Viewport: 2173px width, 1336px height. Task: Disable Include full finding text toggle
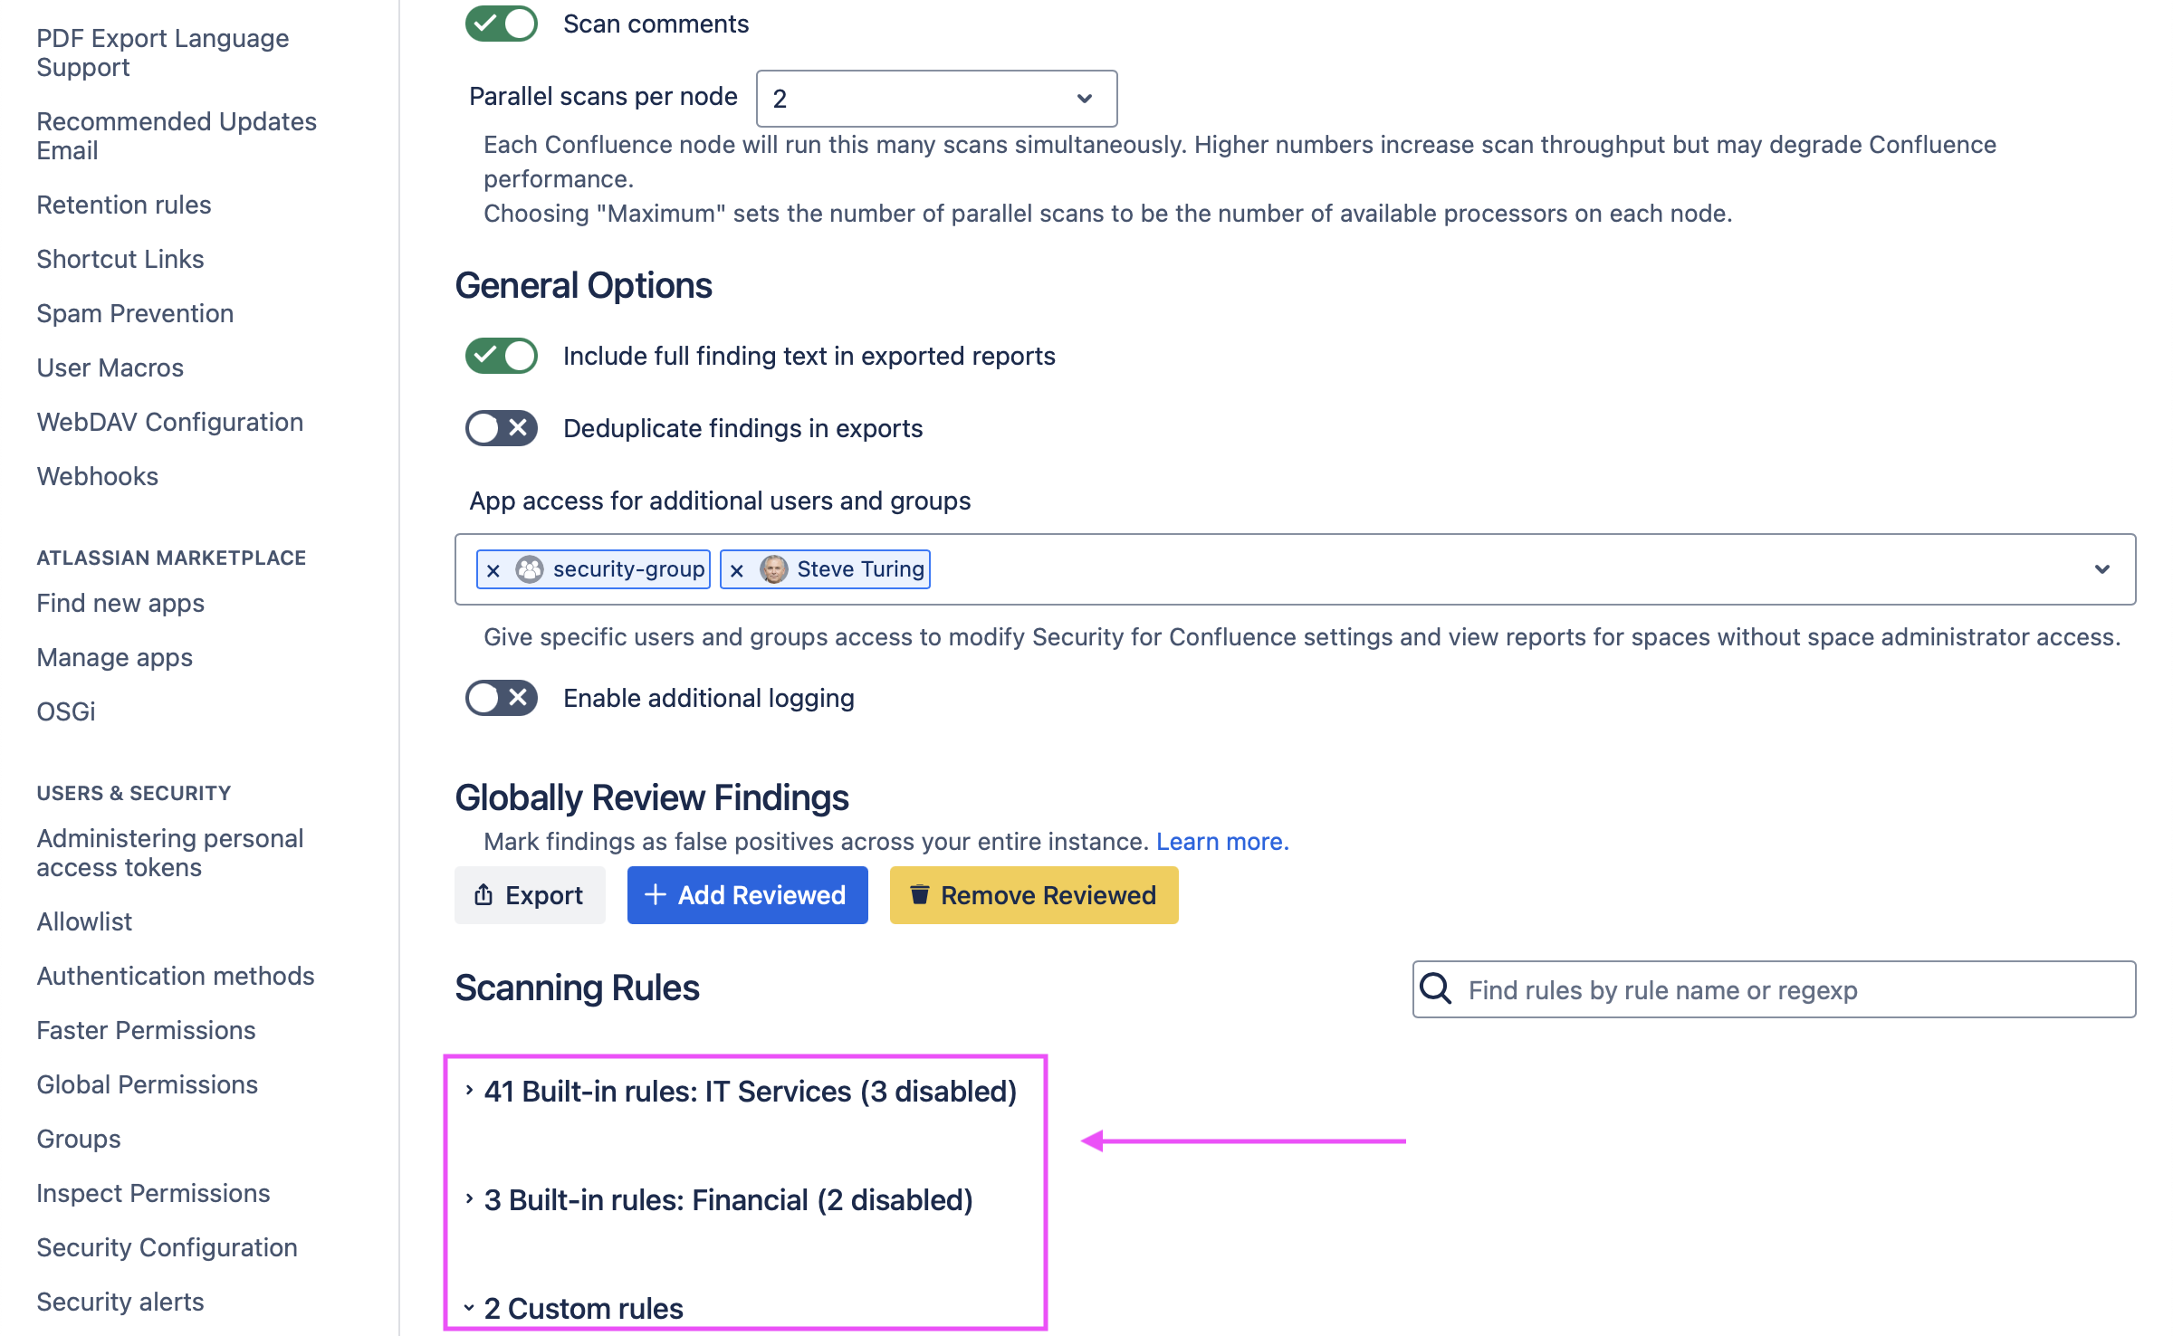pyautogui.click(x=502, y=356)
